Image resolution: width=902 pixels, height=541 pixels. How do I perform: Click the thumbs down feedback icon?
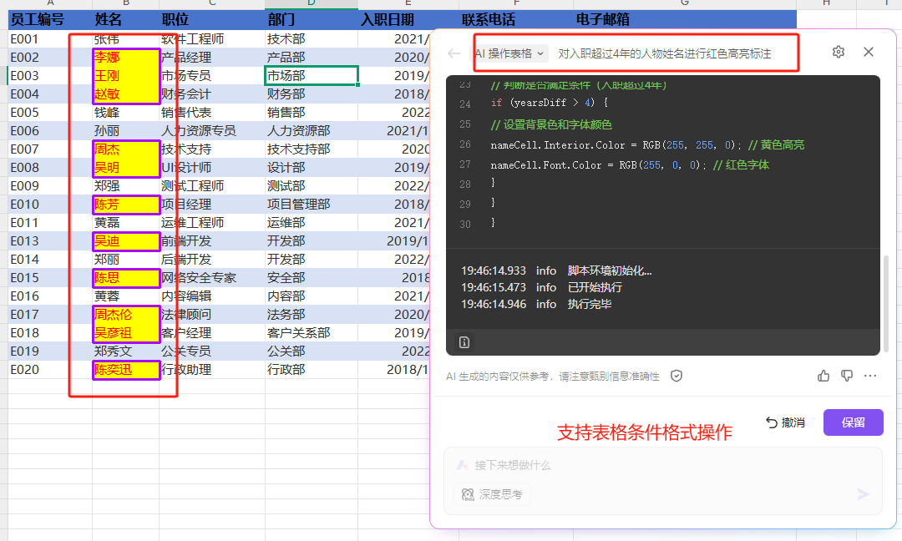click(847, 376)
